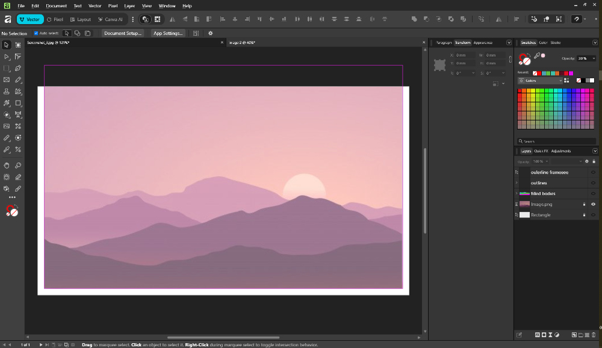Click the Align Left toolbar icon
The image size is (602, 348).
(x=222, y=19)
